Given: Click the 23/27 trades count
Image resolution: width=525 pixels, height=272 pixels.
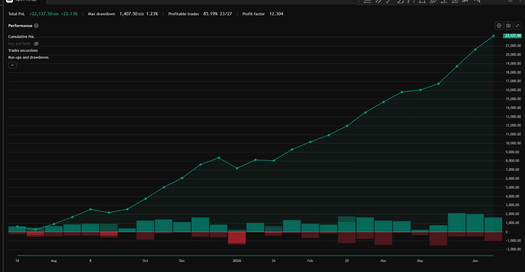Looking at the screenshot, I should [226, 14].
